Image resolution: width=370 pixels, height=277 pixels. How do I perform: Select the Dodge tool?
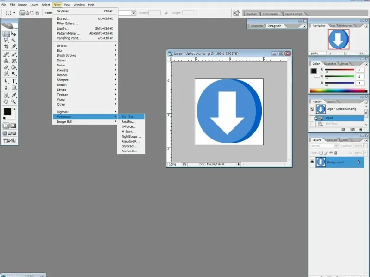click(x=13, y=74)
